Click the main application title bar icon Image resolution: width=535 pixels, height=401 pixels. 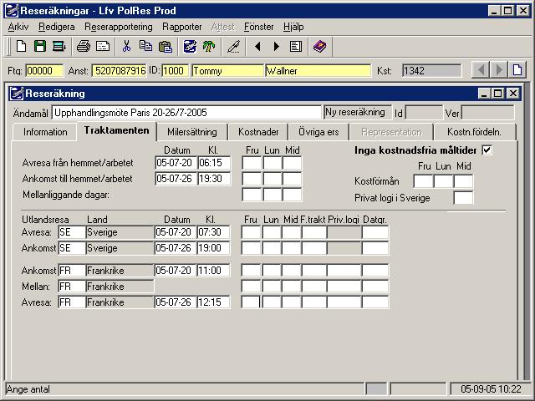12,11
